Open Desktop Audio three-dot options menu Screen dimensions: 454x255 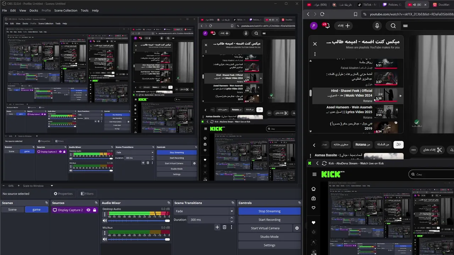[x=105, y=214]
